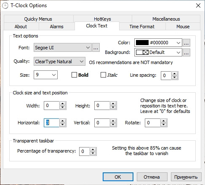Increase Line spacing with up arrow
The height and width of the screenshot is (185, 205).
coord(174,74)
